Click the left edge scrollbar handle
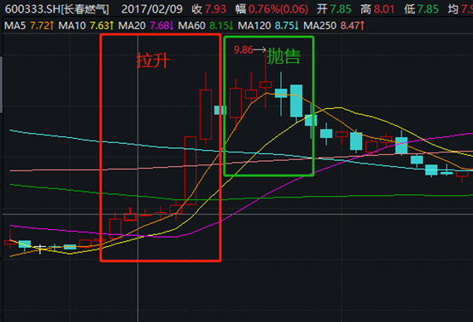 point(1,84)
